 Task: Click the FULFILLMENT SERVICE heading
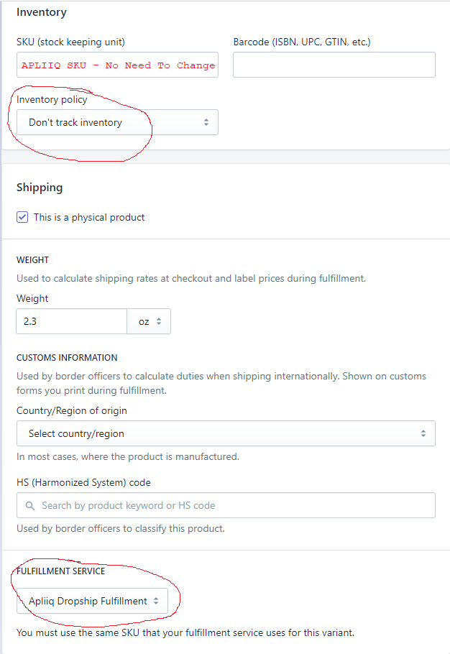click(x=61, y=571)
